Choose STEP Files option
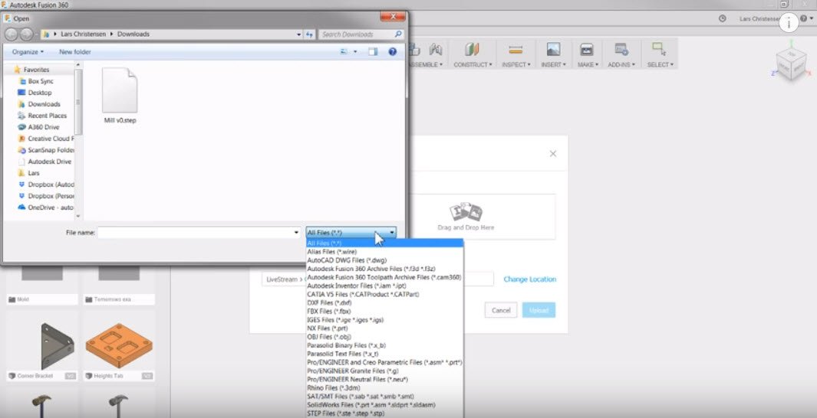This screenshot has width=817, height=418. pos(384,413)
